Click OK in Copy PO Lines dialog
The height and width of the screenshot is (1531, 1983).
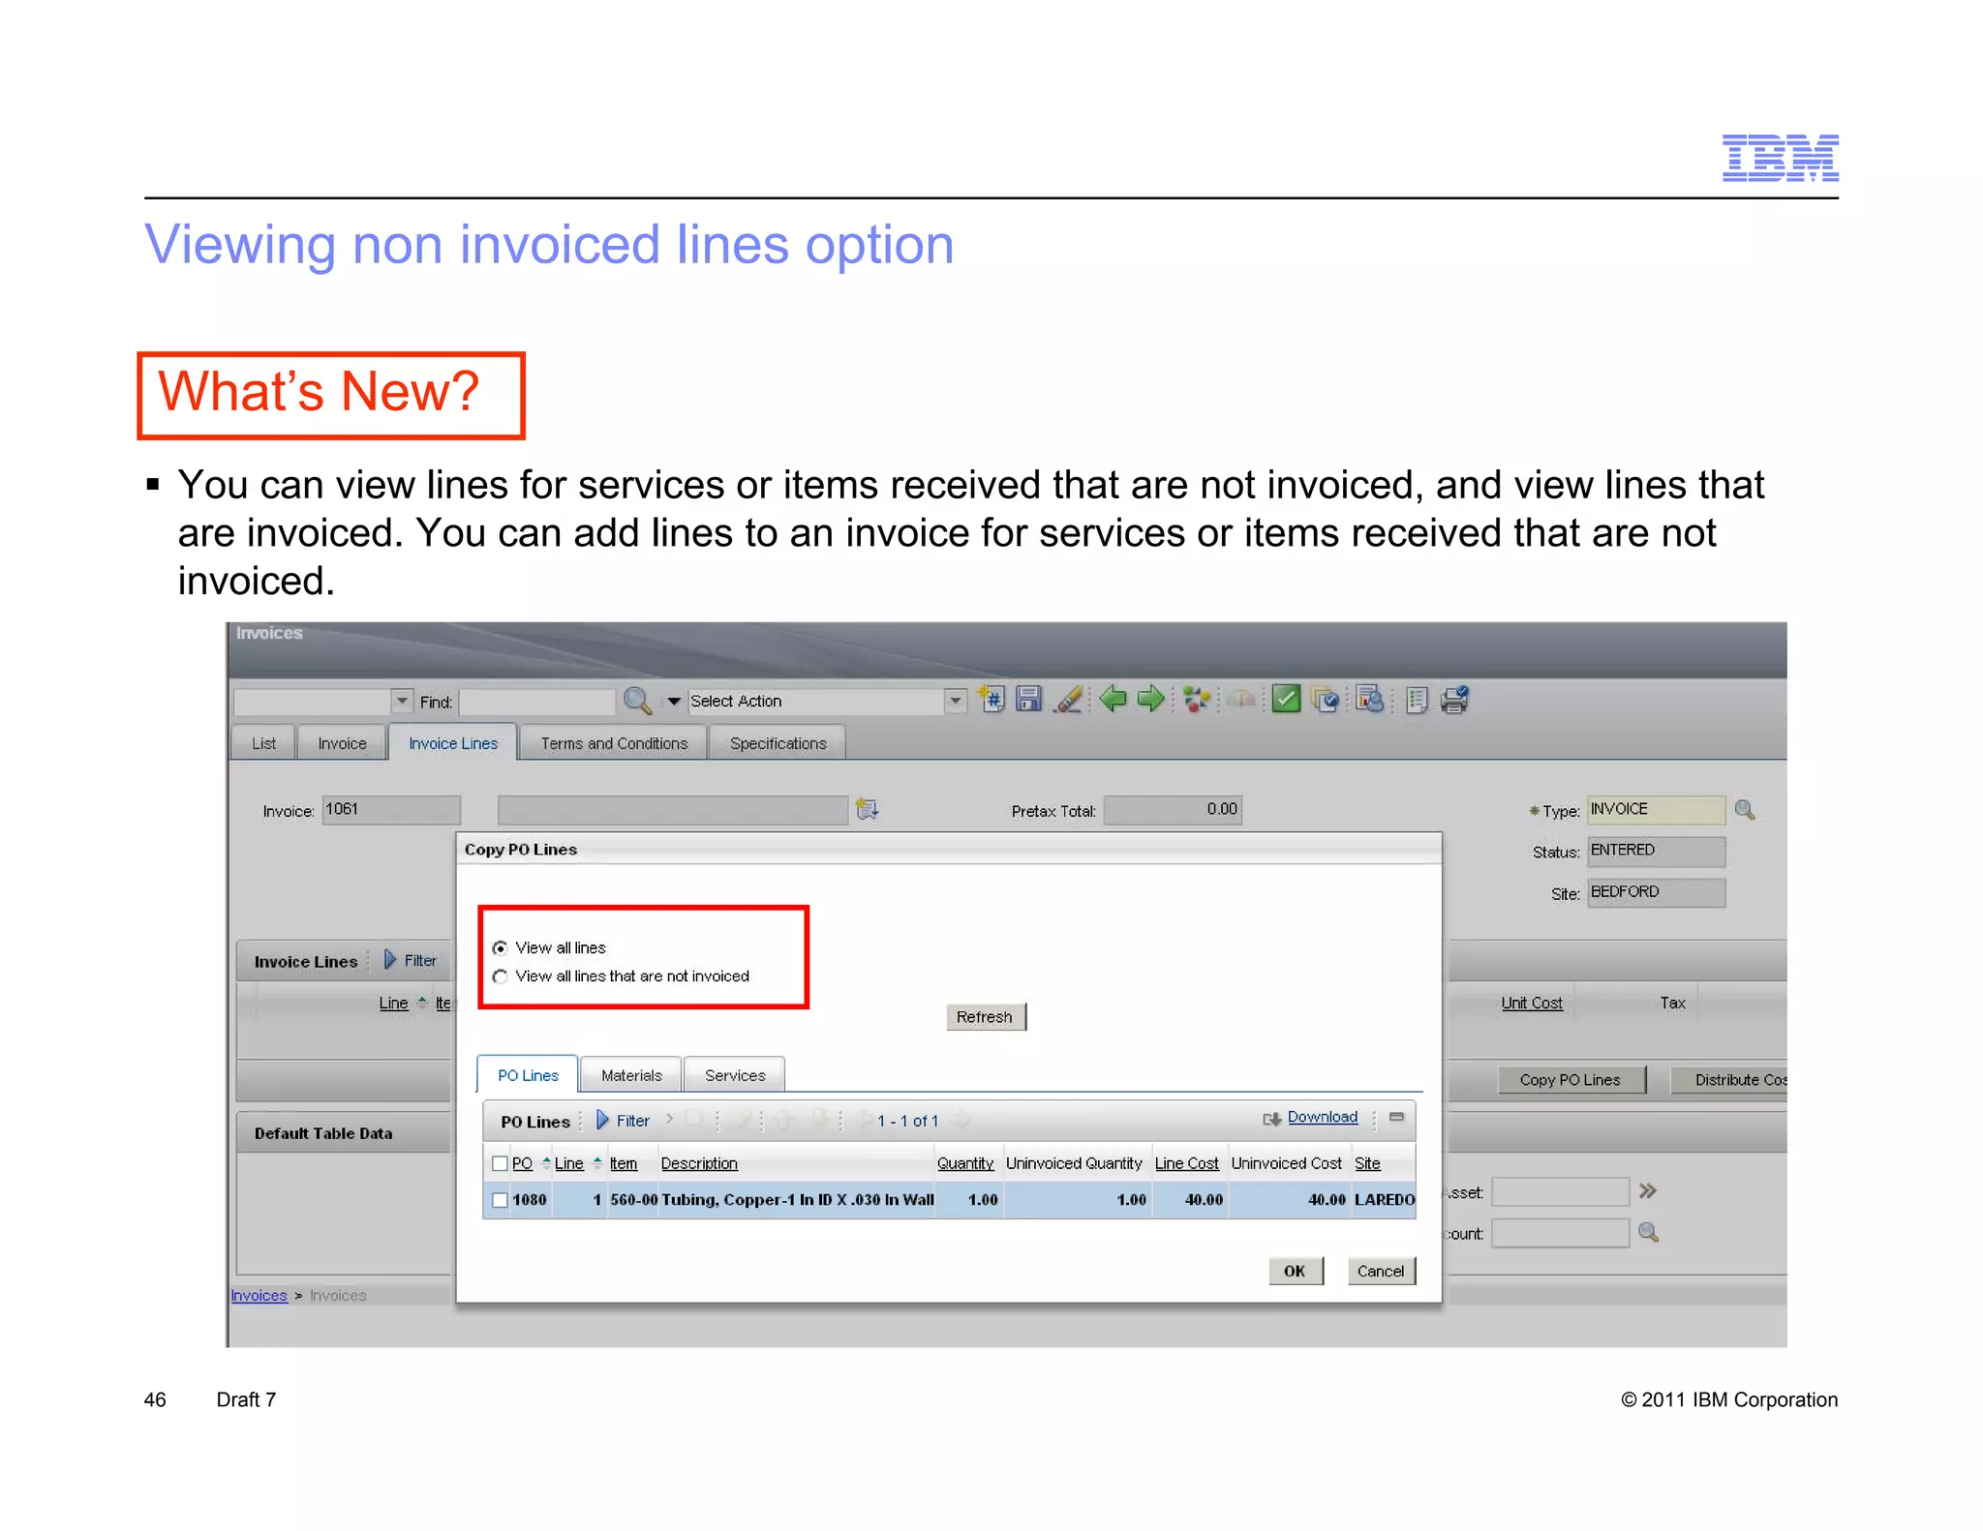1295,1271
